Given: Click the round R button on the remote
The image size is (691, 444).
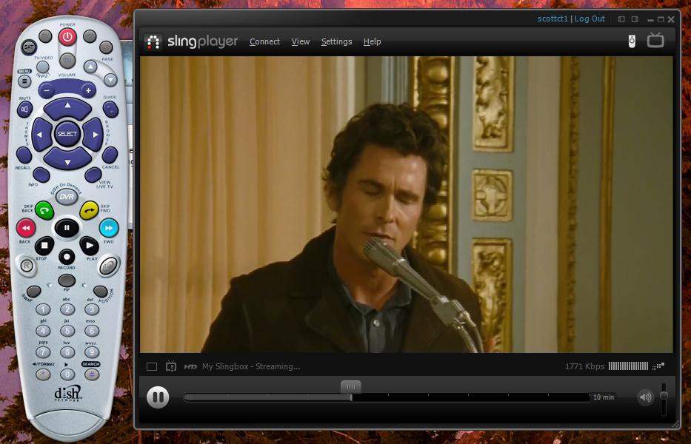Looking at the screenshot, I should (x=27, y=266).
